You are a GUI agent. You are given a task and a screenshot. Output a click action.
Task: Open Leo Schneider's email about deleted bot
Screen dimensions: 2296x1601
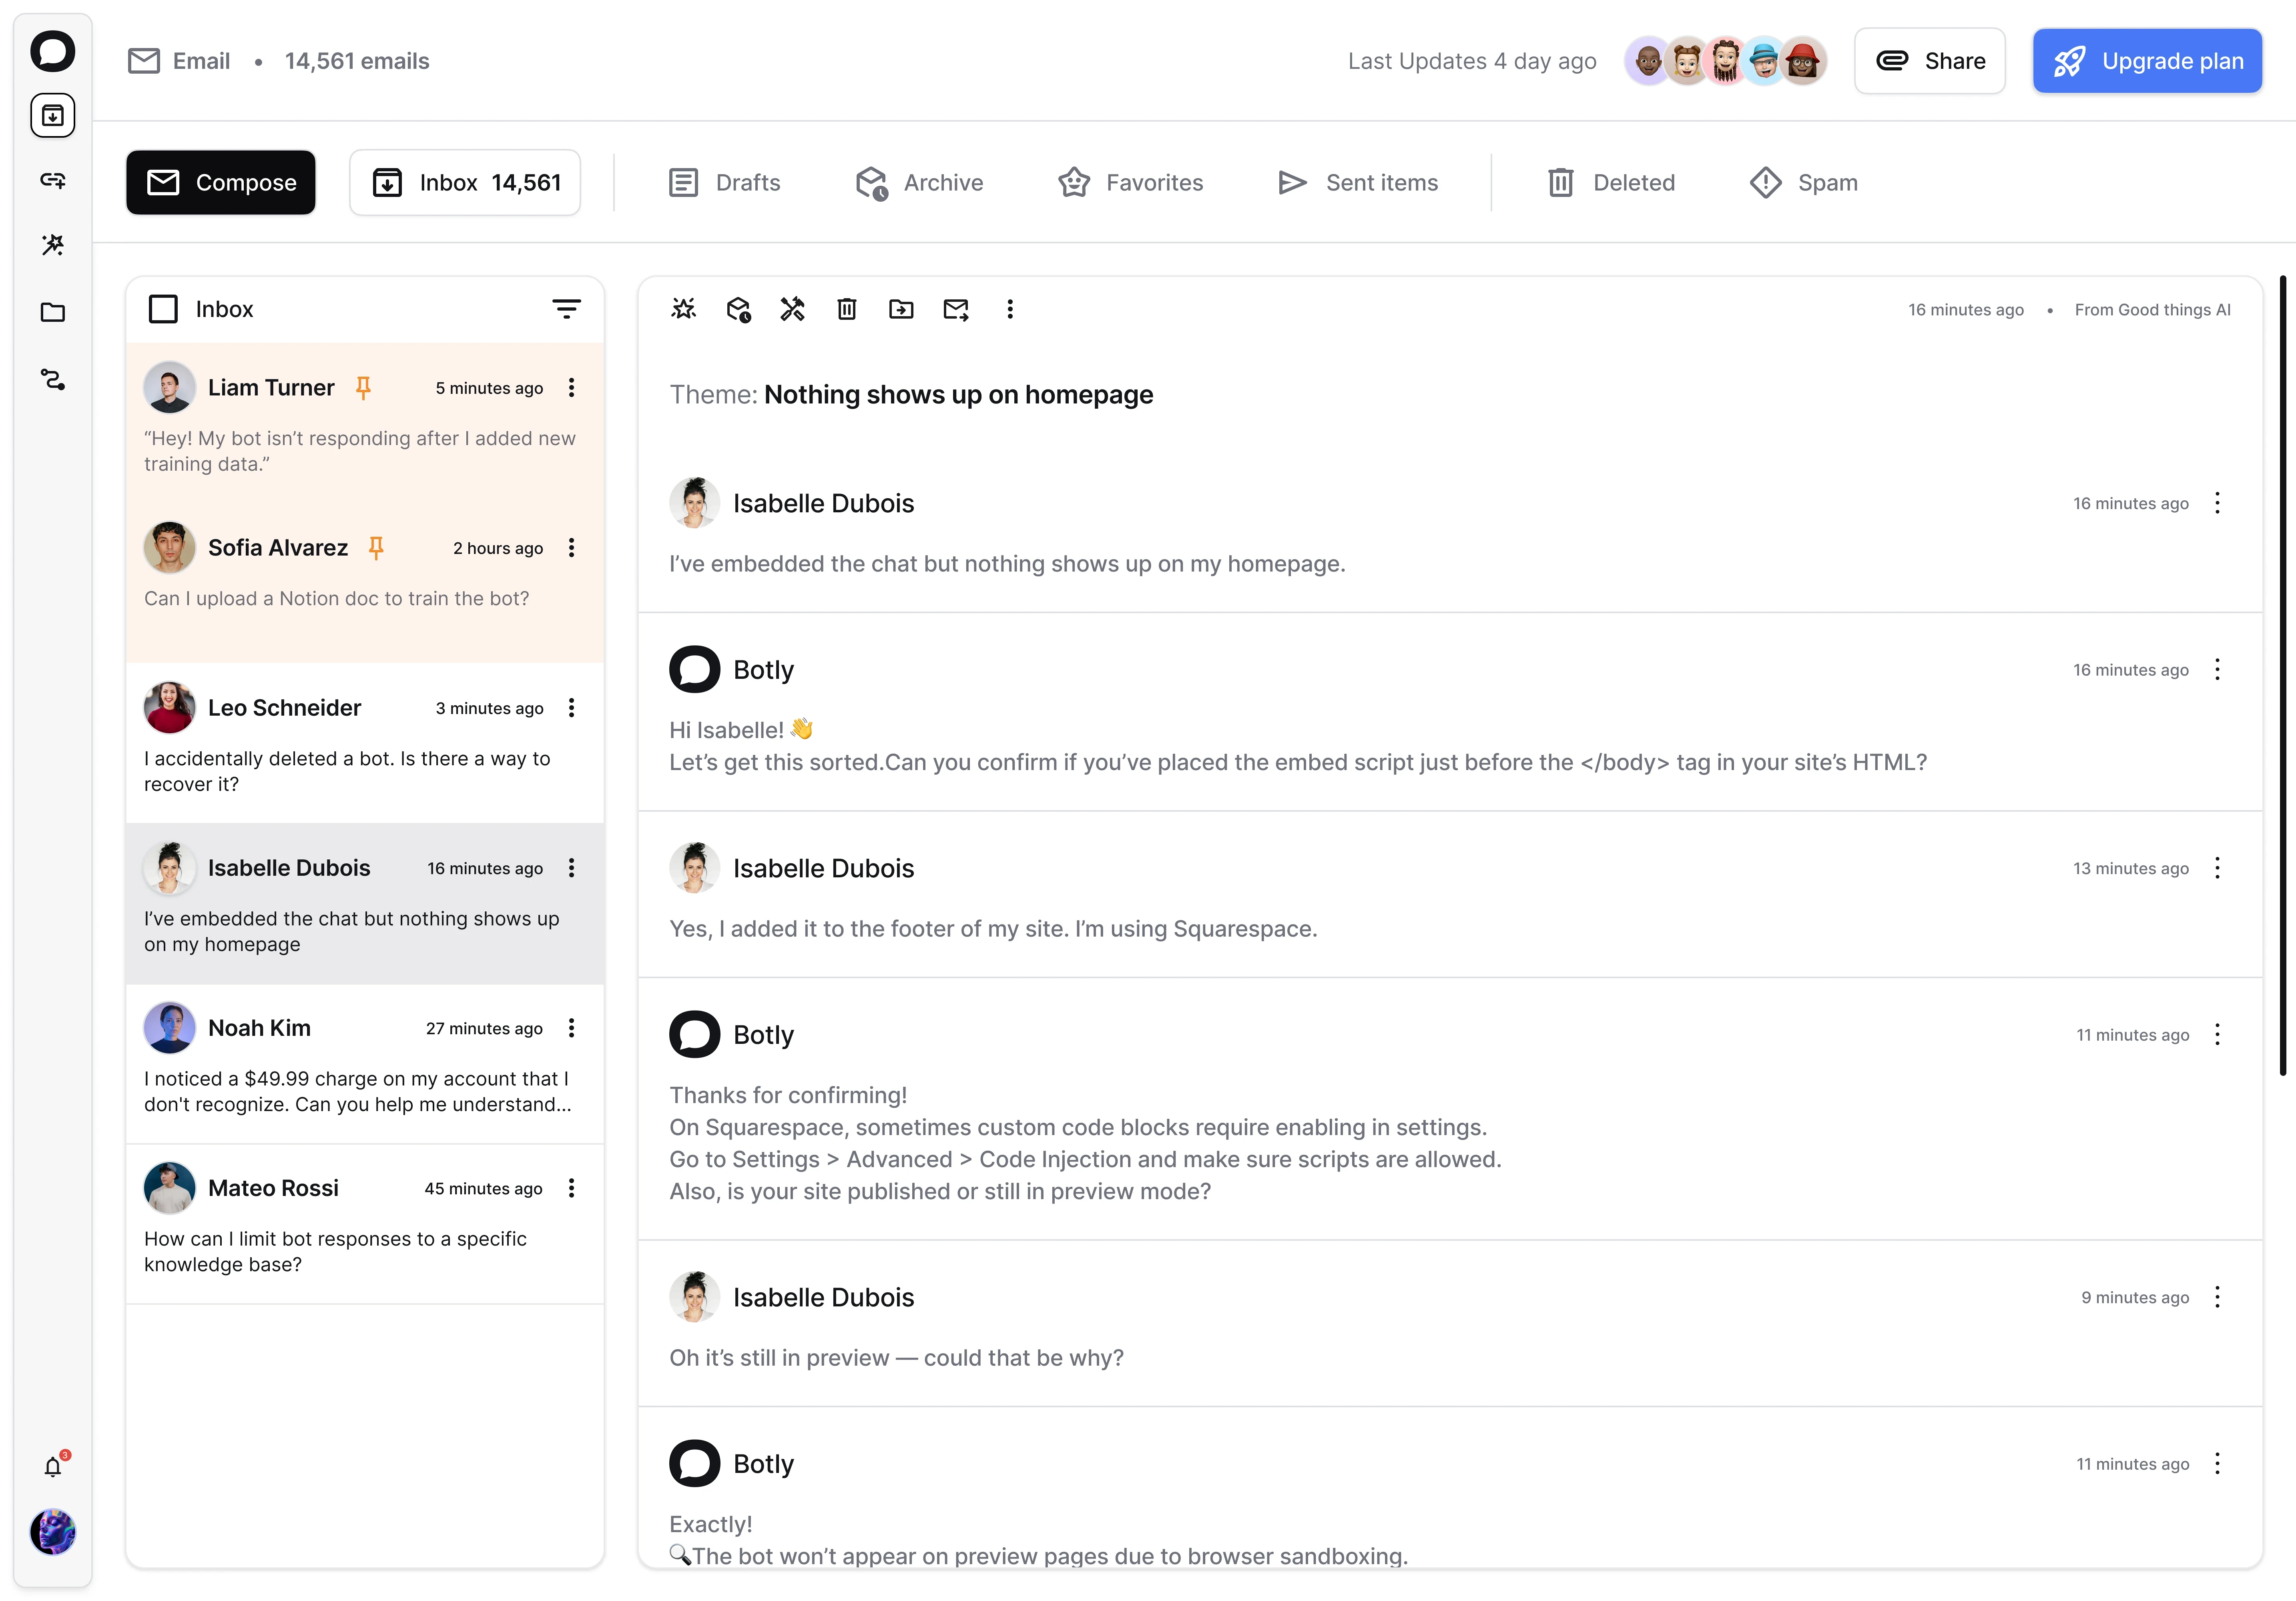tap(365, 743)
